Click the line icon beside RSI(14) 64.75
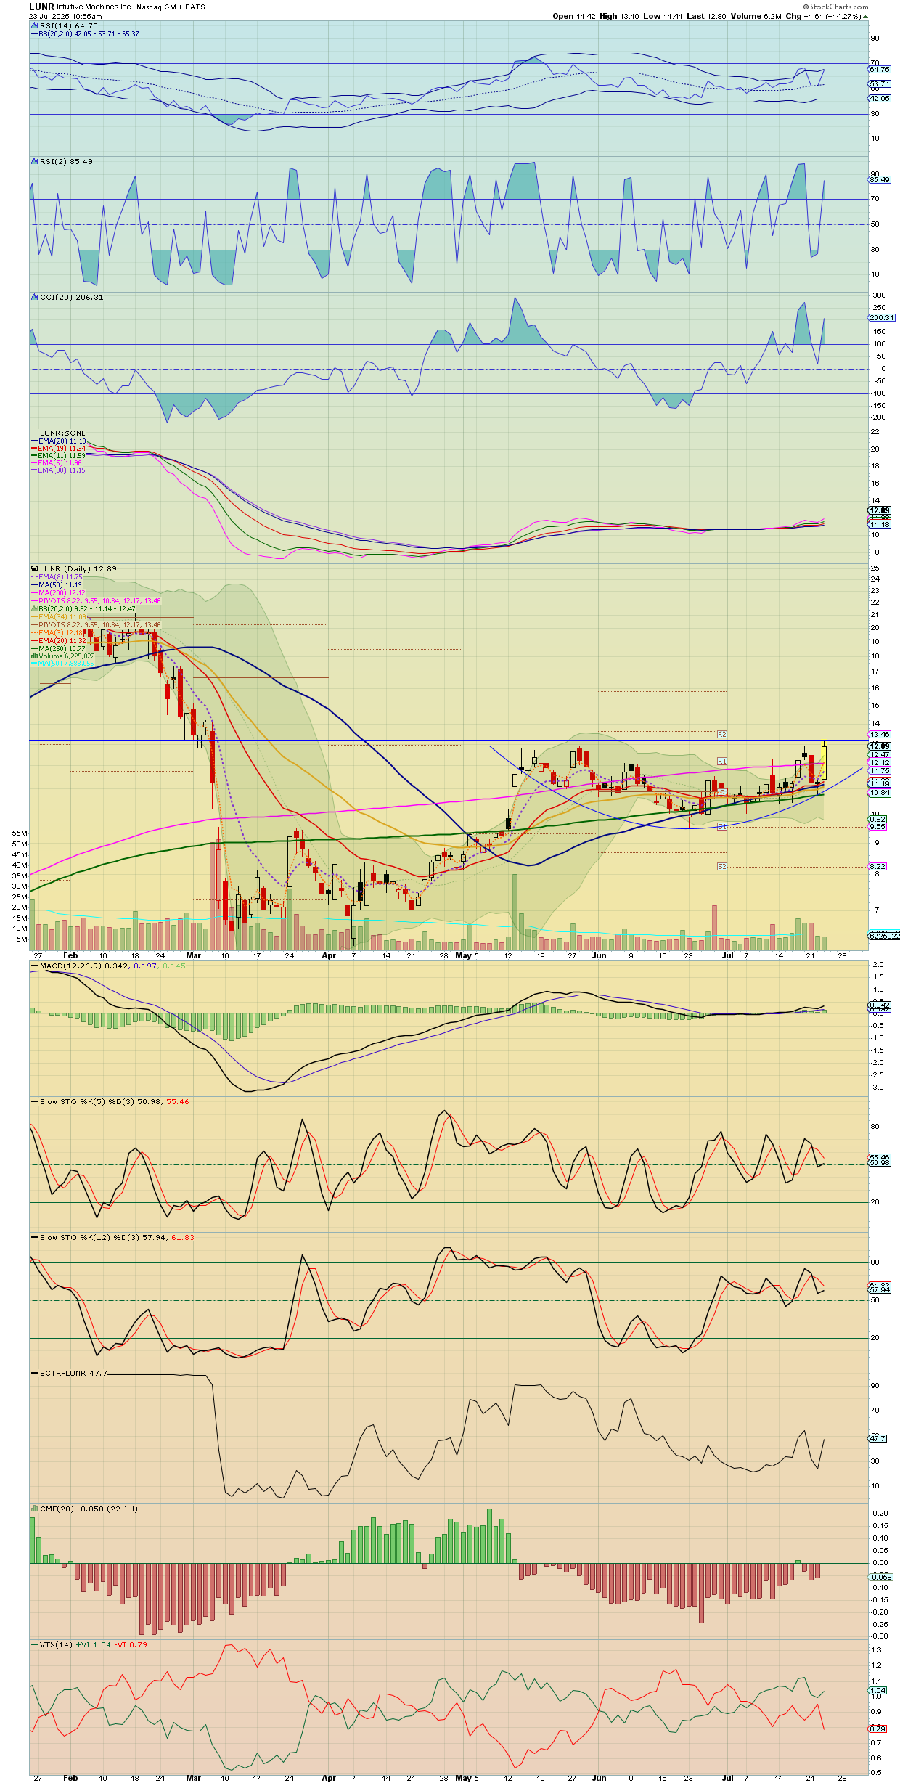Image resolution: width=900 pixels, height=1783 pixels. point(34,25)
